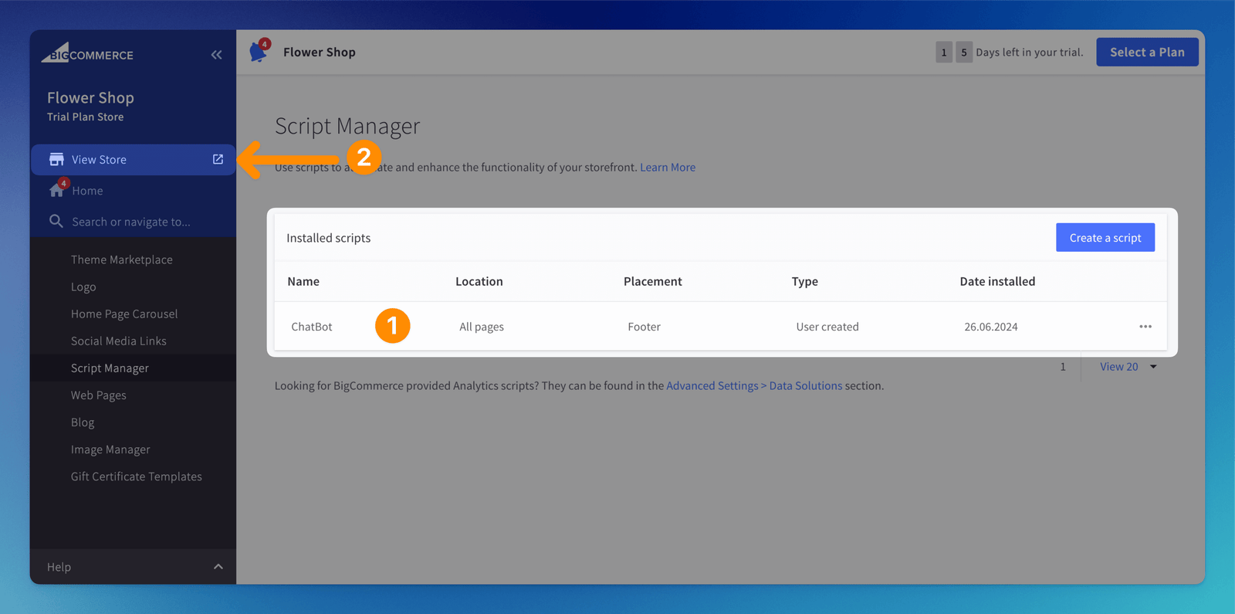
Task: Open notifications bell in top bar
Action: coord(259,52)
